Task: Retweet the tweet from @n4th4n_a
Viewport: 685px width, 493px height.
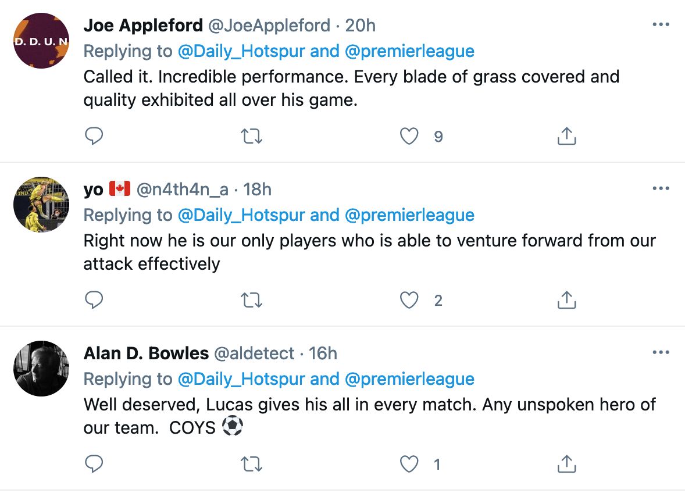Action: click(251, 300)
